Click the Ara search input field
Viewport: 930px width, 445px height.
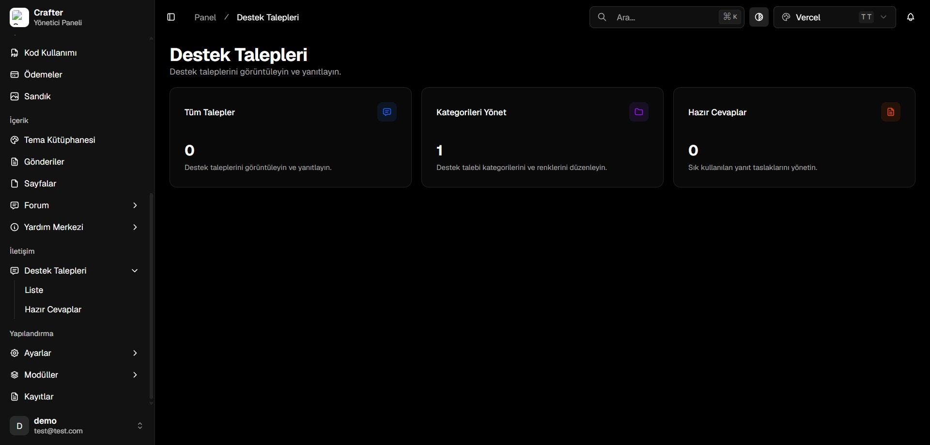click(x=666, y=17)
